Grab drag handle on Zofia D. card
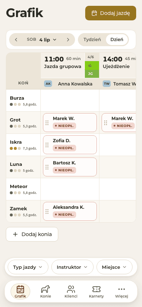Screen dimensions: 142x307 [47, 145]
